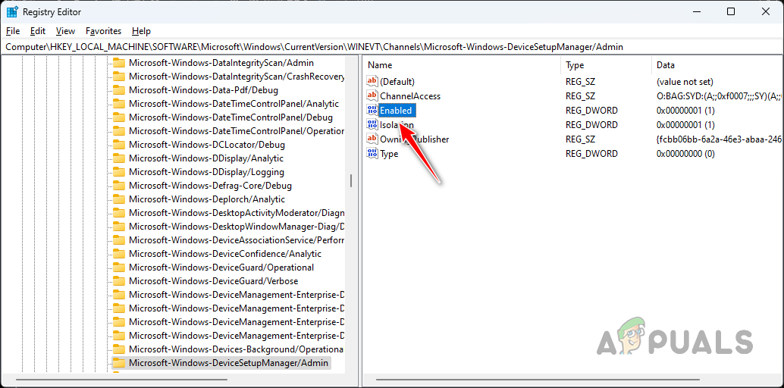The height and width of the screenshot is (388, 784).
Task: Select the Isolation DWORD value icon
Action: [x=372, y=124]
